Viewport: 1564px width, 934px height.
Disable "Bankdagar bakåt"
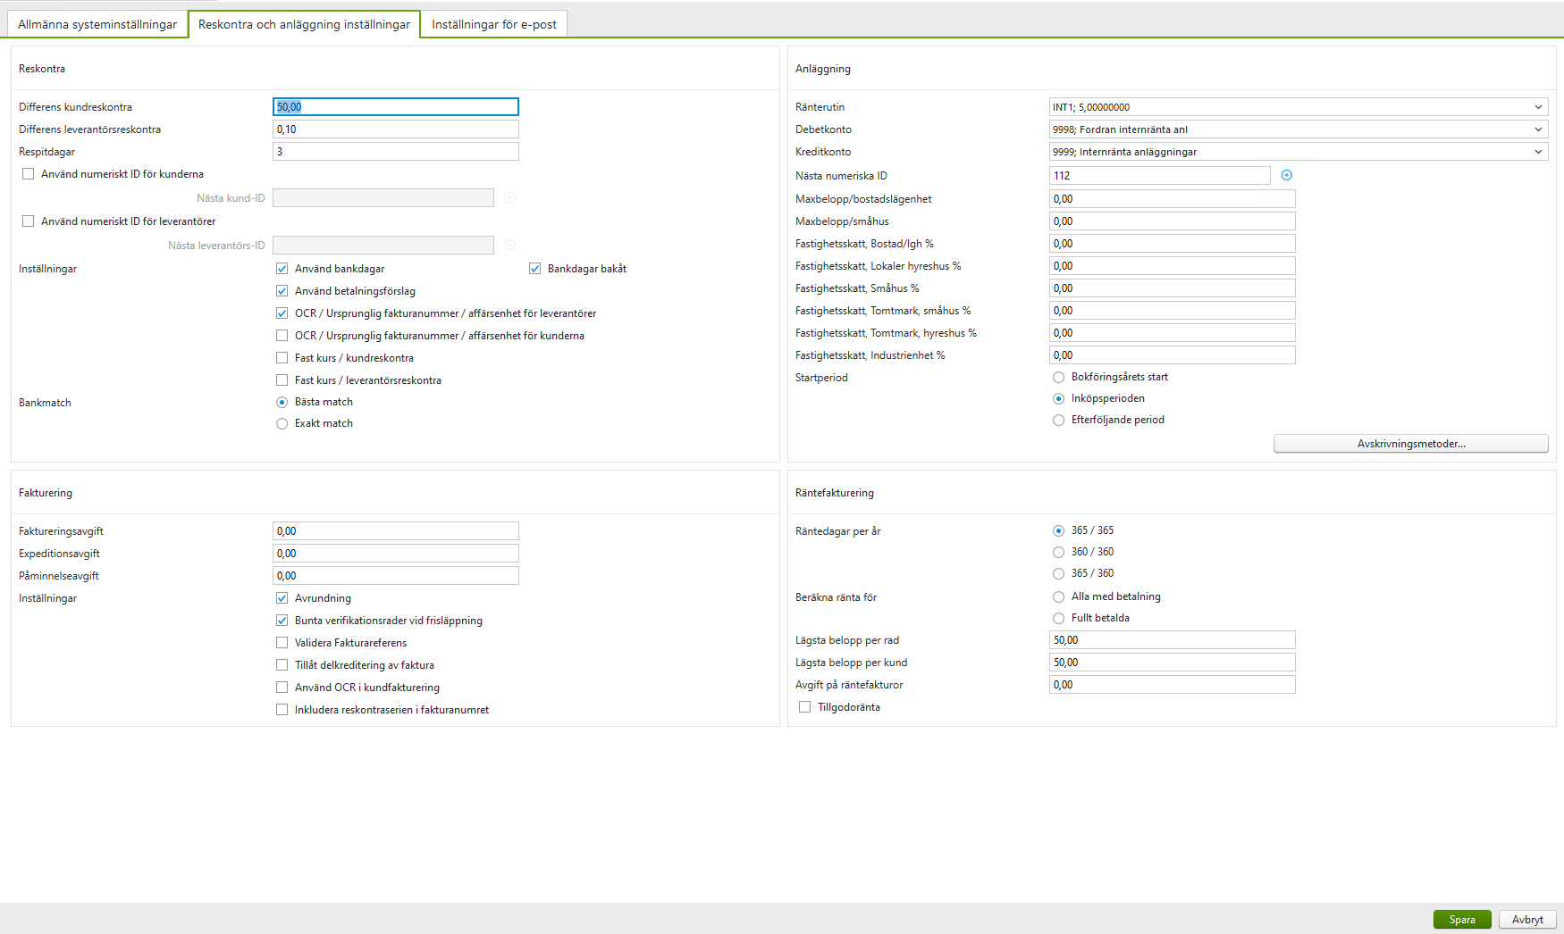click(534, 268)
